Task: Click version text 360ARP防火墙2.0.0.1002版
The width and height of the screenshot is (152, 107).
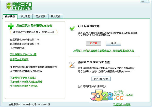Action: (36, 104)
